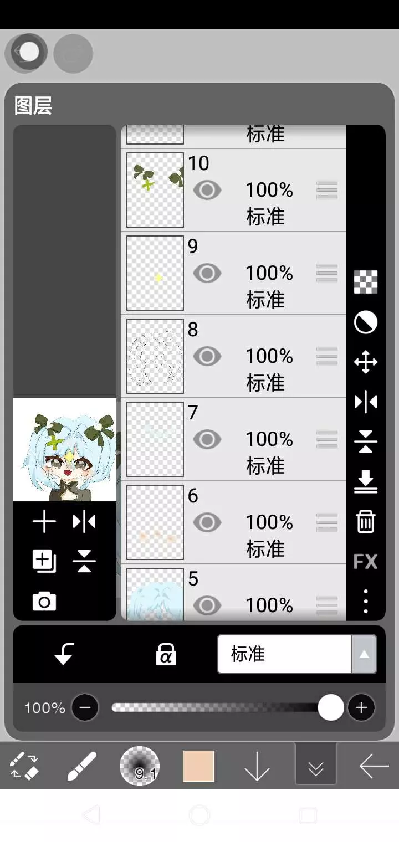Click the delete layer trash icon
Image resolution: width=399 pixels, height=842 pixels.
[365, 522]
